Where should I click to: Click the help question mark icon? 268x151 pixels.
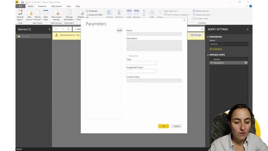click(250, 6)
